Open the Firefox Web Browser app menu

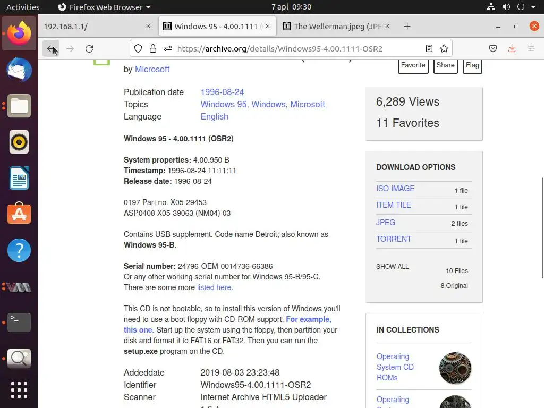pos(104,7)
